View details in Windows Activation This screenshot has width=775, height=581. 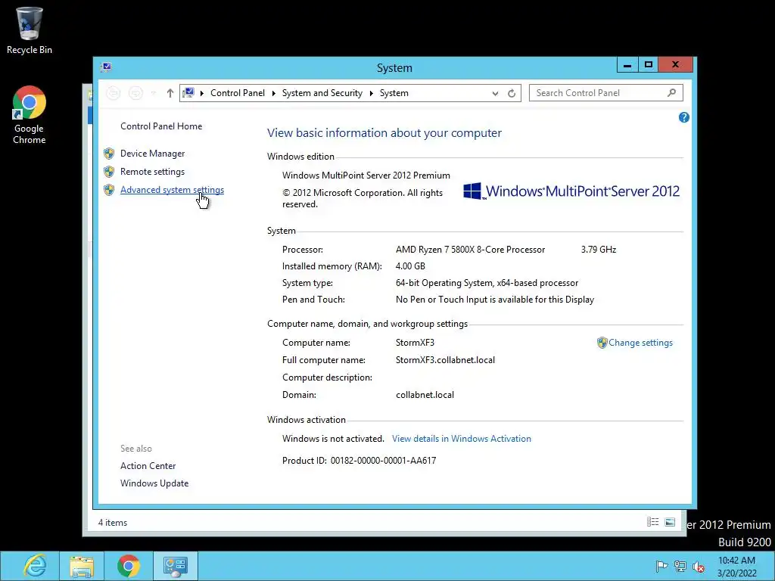point(462,439)
